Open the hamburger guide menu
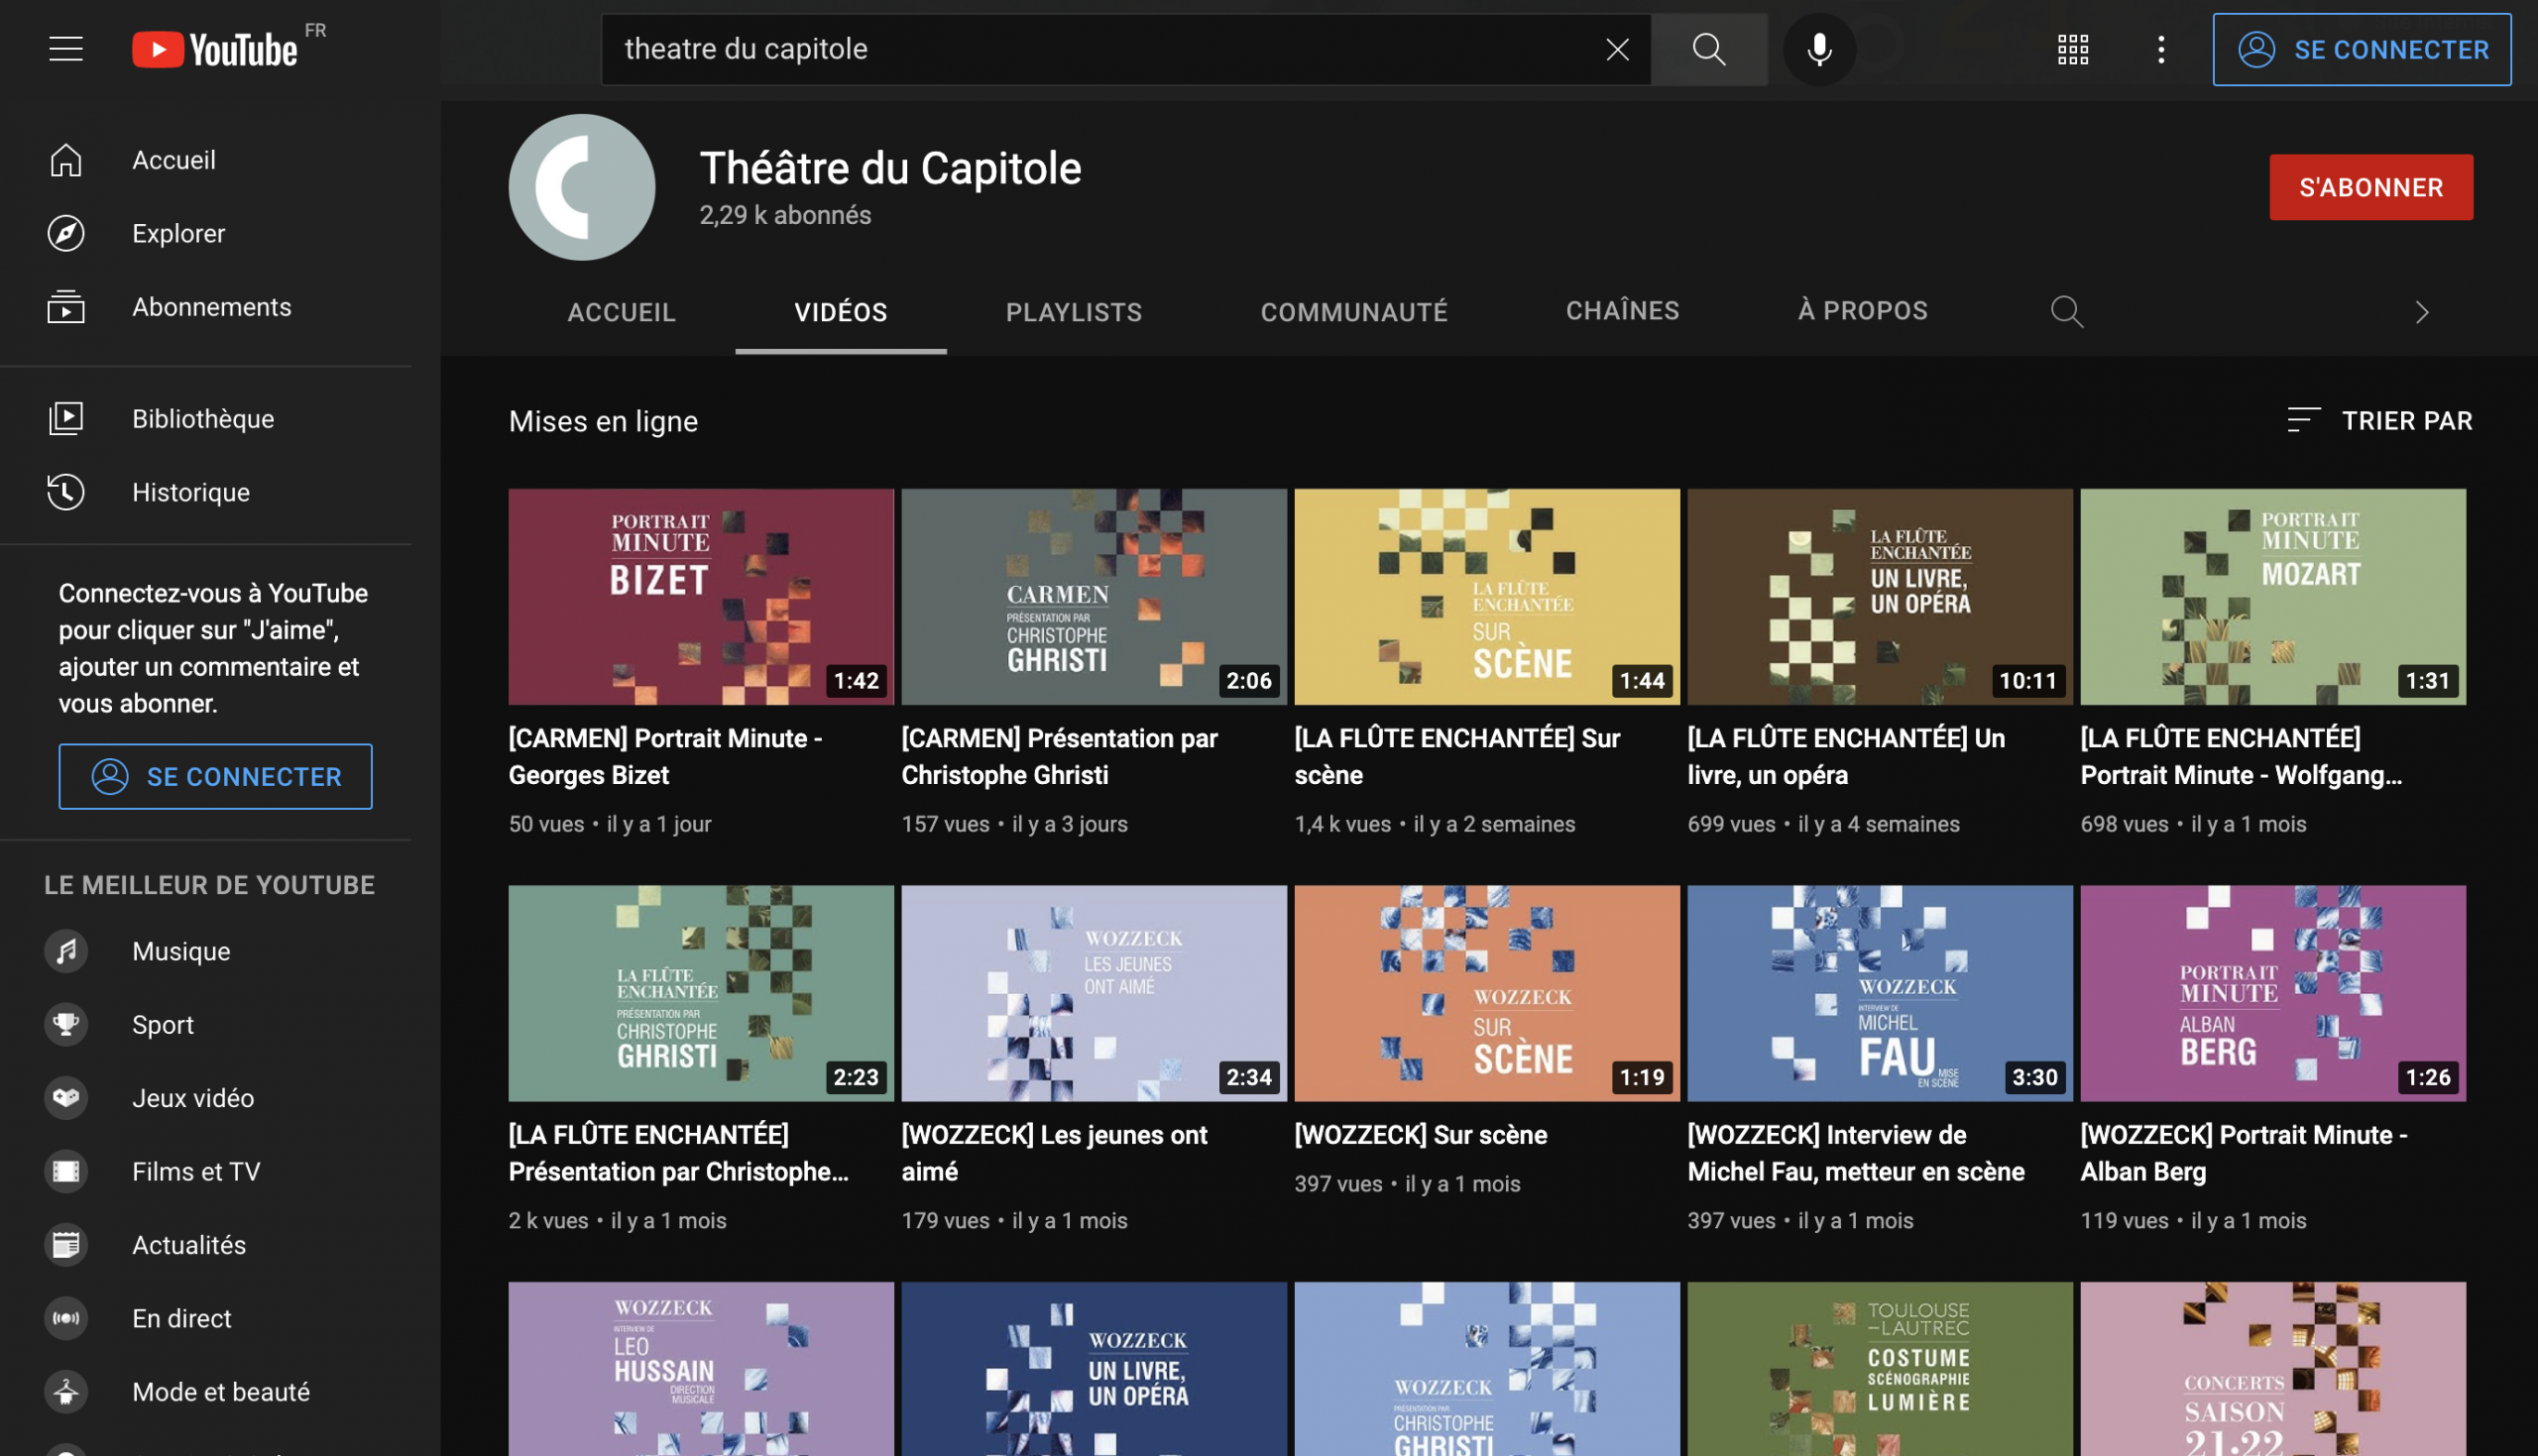Viewport: 2538px width, 1456px height. (x=66, y=49)
